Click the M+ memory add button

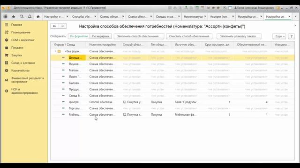click(x=213, y=8)
